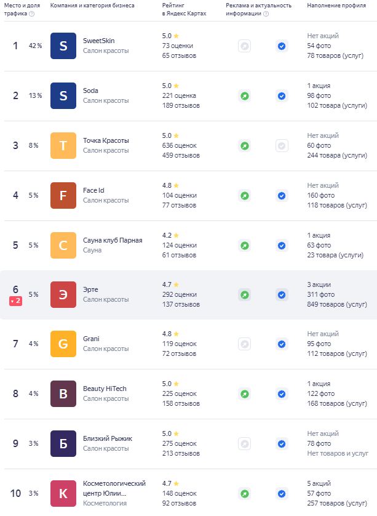
Task: Open the SweetSkin company name link
Action: click(98, 41)
